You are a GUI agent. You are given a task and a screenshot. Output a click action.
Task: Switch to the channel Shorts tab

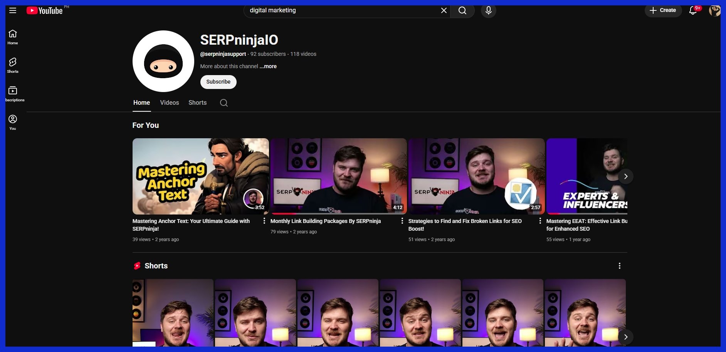[x=197, y=103]
